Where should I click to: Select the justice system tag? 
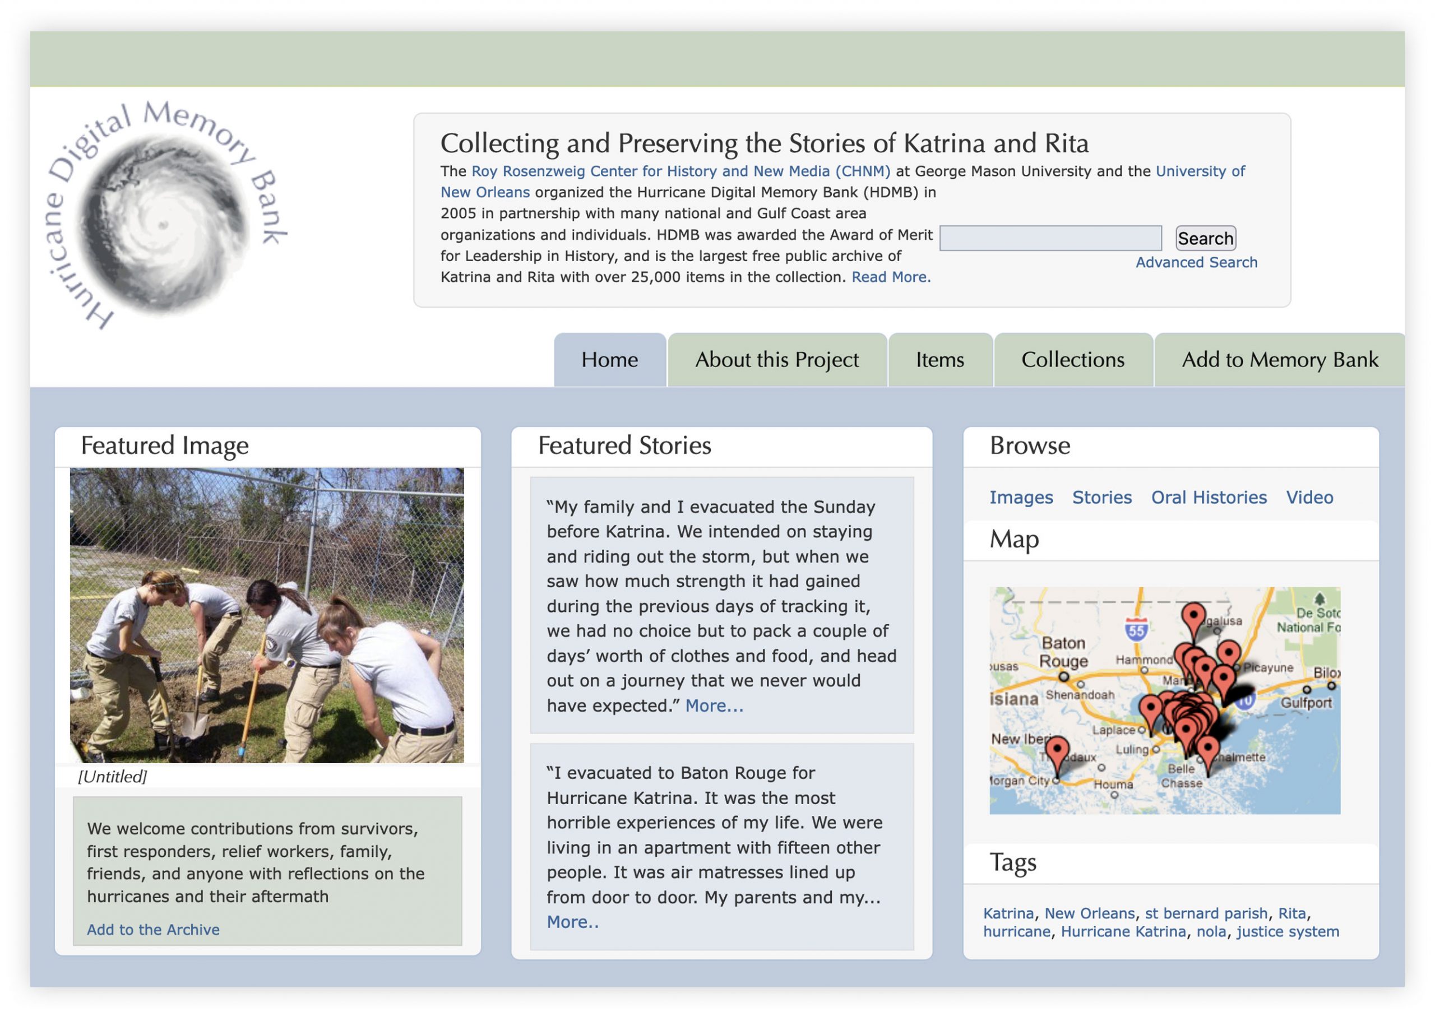(1287, 931)
